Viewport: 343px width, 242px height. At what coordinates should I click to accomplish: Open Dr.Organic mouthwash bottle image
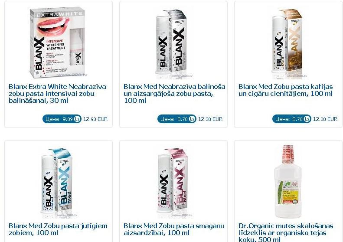(288, 182)
